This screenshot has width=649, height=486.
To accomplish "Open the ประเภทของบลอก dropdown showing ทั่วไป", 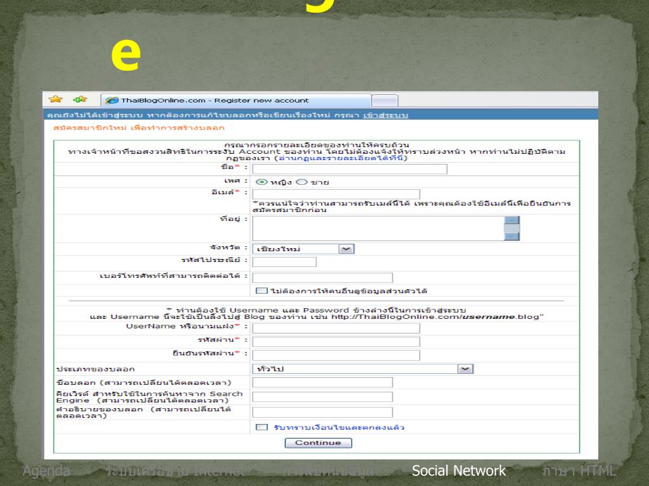I will pyautogui.click(x=363, y=369).
